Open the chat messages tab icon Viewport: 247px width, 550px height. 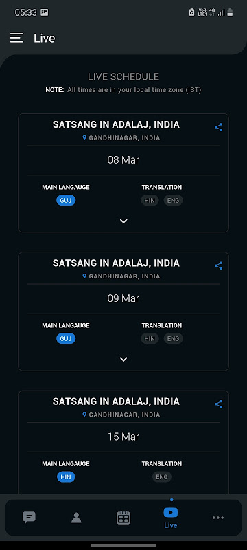[29, 518]
